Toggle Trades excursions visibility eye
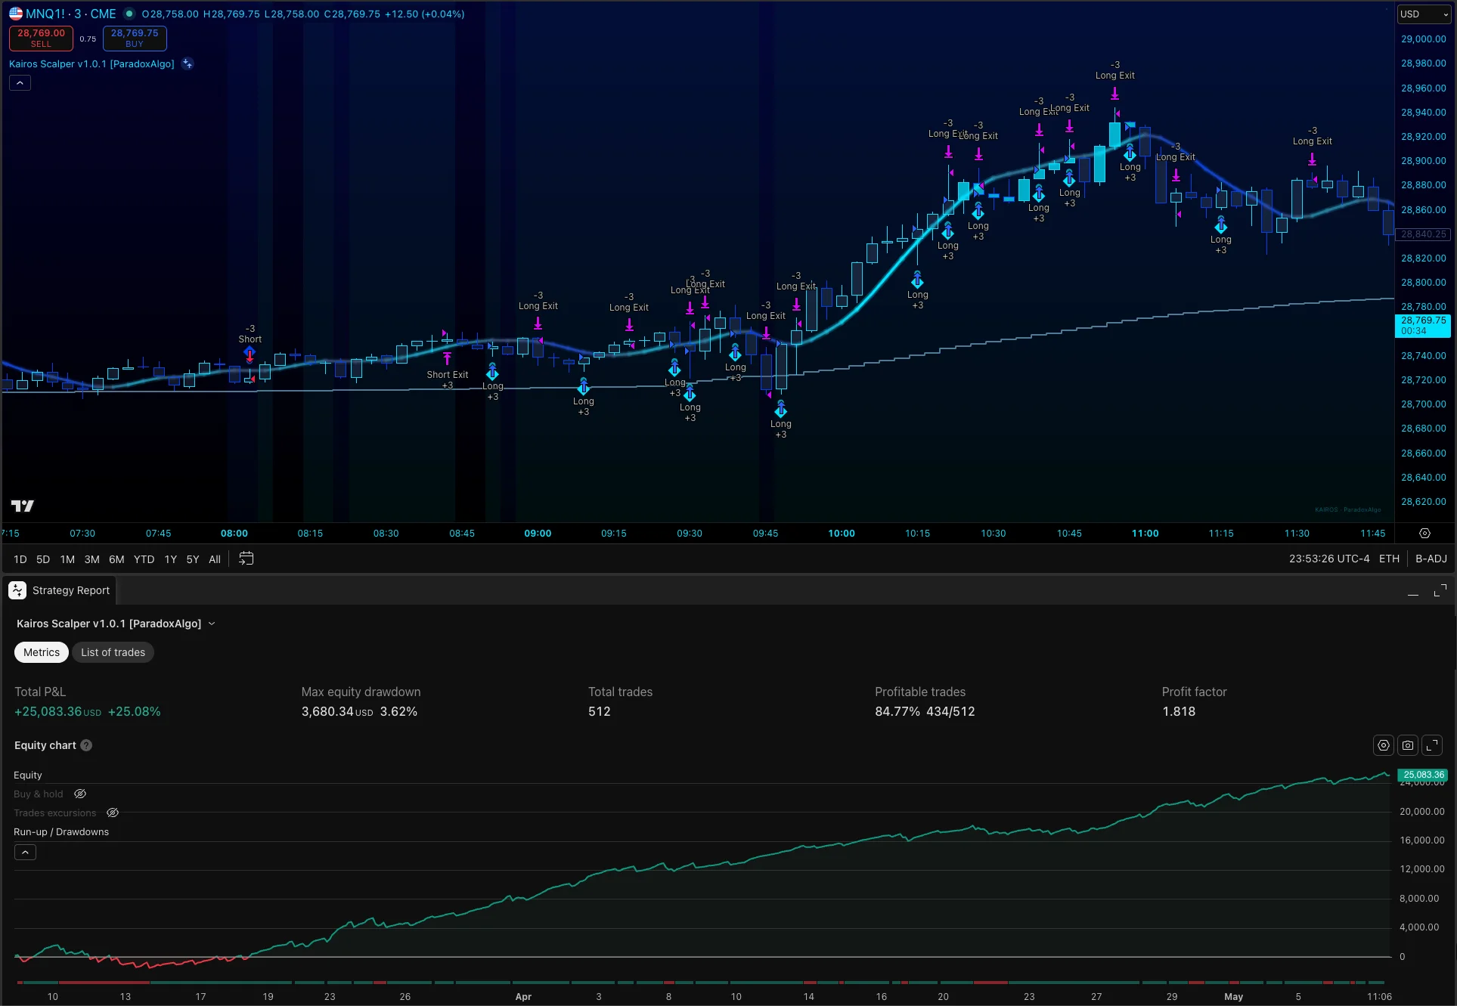 [x=113, y=813]
